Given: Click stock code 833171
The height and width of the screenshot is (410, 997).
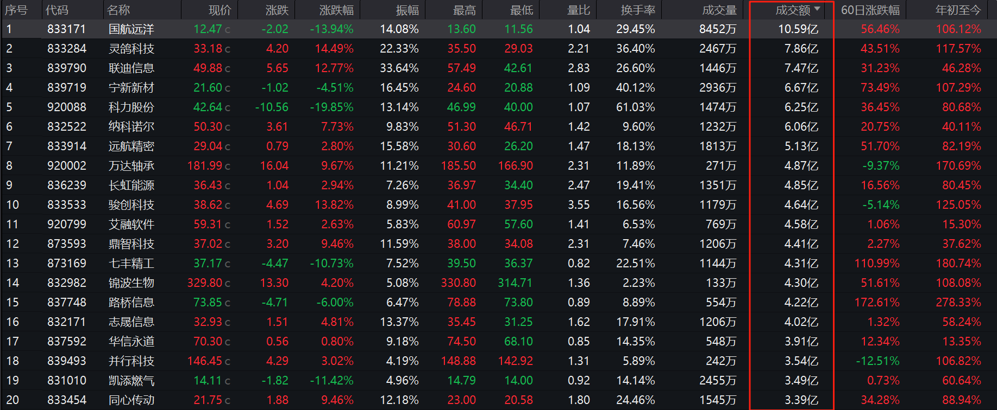Looking at the screenshot, I should 67,29.
